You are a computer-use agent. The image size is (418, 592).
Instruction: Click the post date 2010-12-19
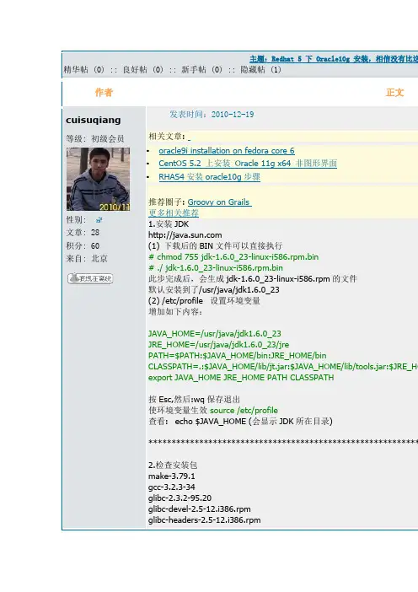pyautogui.click(x=233, y=115)
